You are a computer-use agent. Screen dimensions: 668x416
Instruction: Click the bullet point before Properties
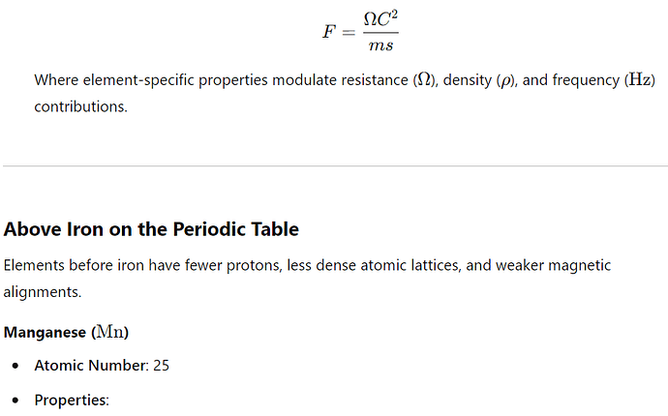pyautogui.click(x=15, y=401)
